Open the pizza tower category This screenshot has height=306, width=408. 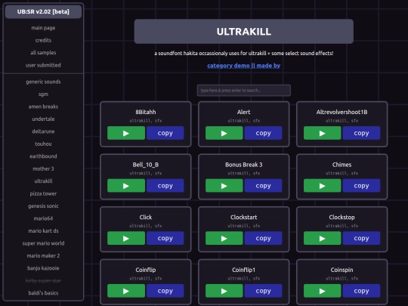pyautogui.click(x=43, y=193)
